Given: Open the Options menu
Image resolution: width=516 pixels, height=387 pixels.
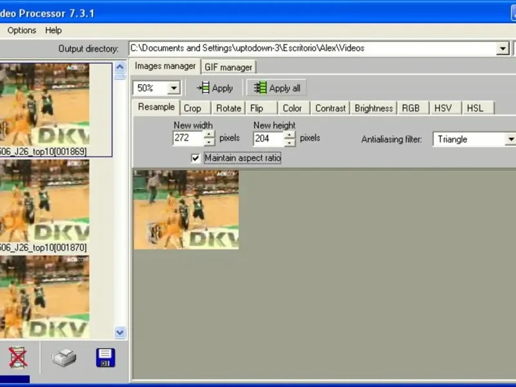Looking at the screenshot, I should click(x=22, y=30).
